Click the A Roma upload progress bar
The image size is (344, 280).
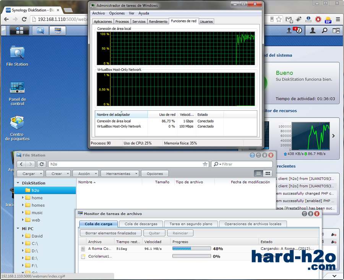[191, 248]
